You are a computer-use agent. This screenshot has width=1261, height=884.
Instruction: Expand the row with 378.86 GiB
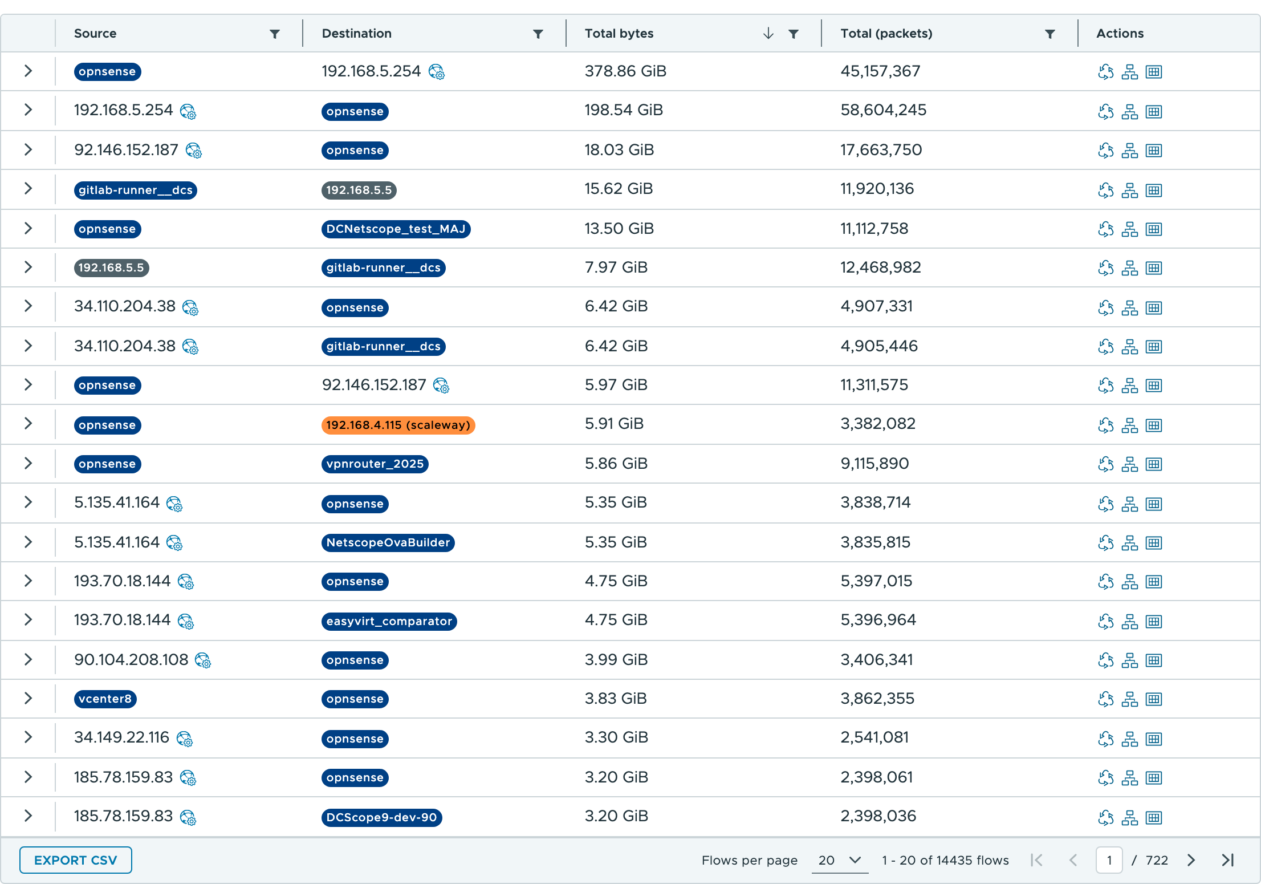coord(28,71)
